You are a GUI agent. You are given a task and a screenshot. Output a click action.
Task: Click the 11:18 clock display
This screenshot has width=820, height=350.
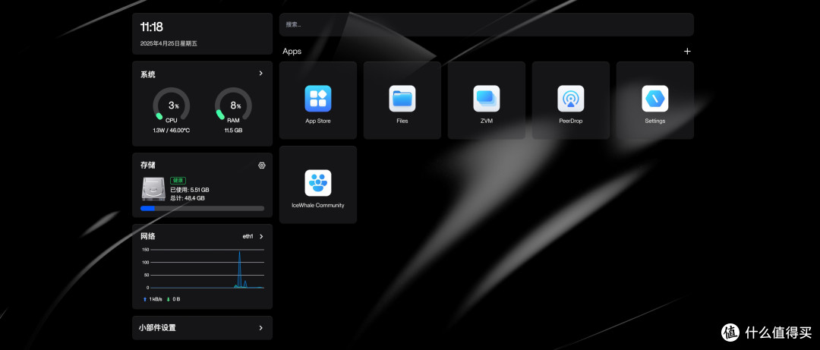pos(152,27)
